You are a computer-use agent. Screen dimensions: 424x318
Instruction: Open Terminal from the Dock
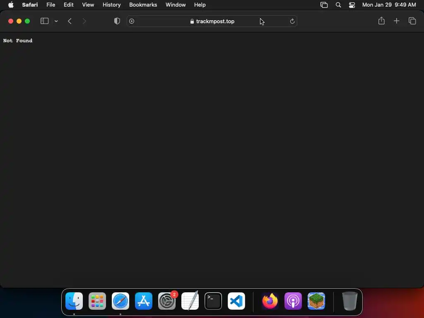pyautogui.click(x=213, y=301)
